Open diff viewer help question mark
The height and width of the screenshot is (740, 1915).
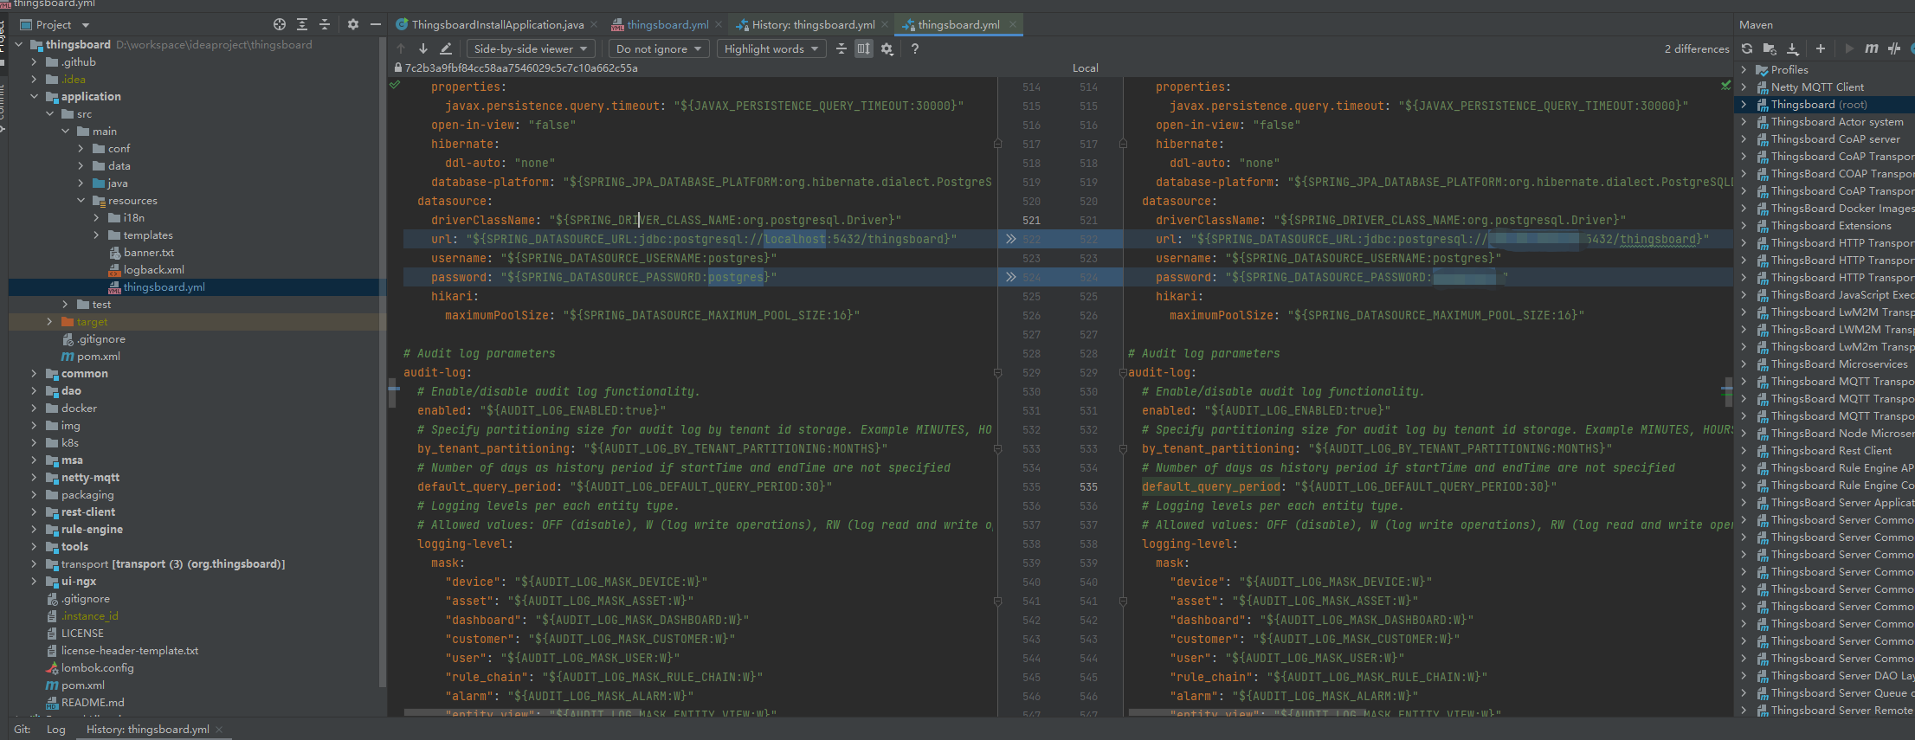pyautogui.click(x=914, y=48)
